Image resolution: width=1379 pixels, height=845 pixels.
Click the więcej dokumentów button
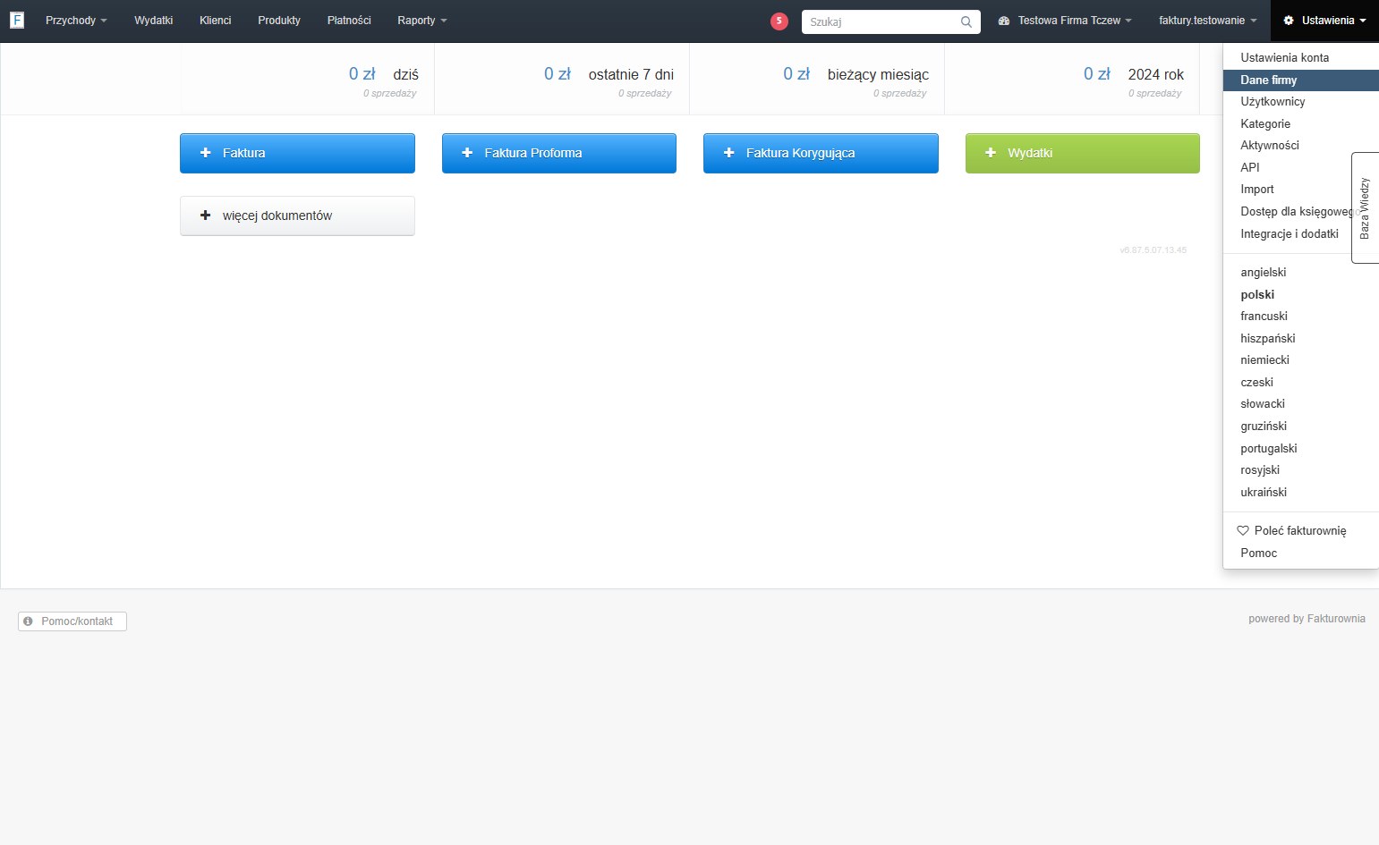(297, 215)
